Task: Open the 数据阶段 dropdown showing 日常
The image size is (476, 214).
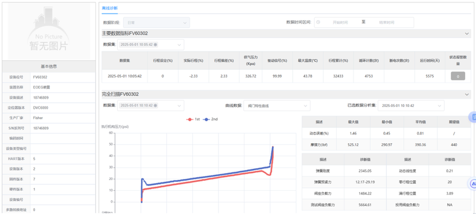Action: 156,23
